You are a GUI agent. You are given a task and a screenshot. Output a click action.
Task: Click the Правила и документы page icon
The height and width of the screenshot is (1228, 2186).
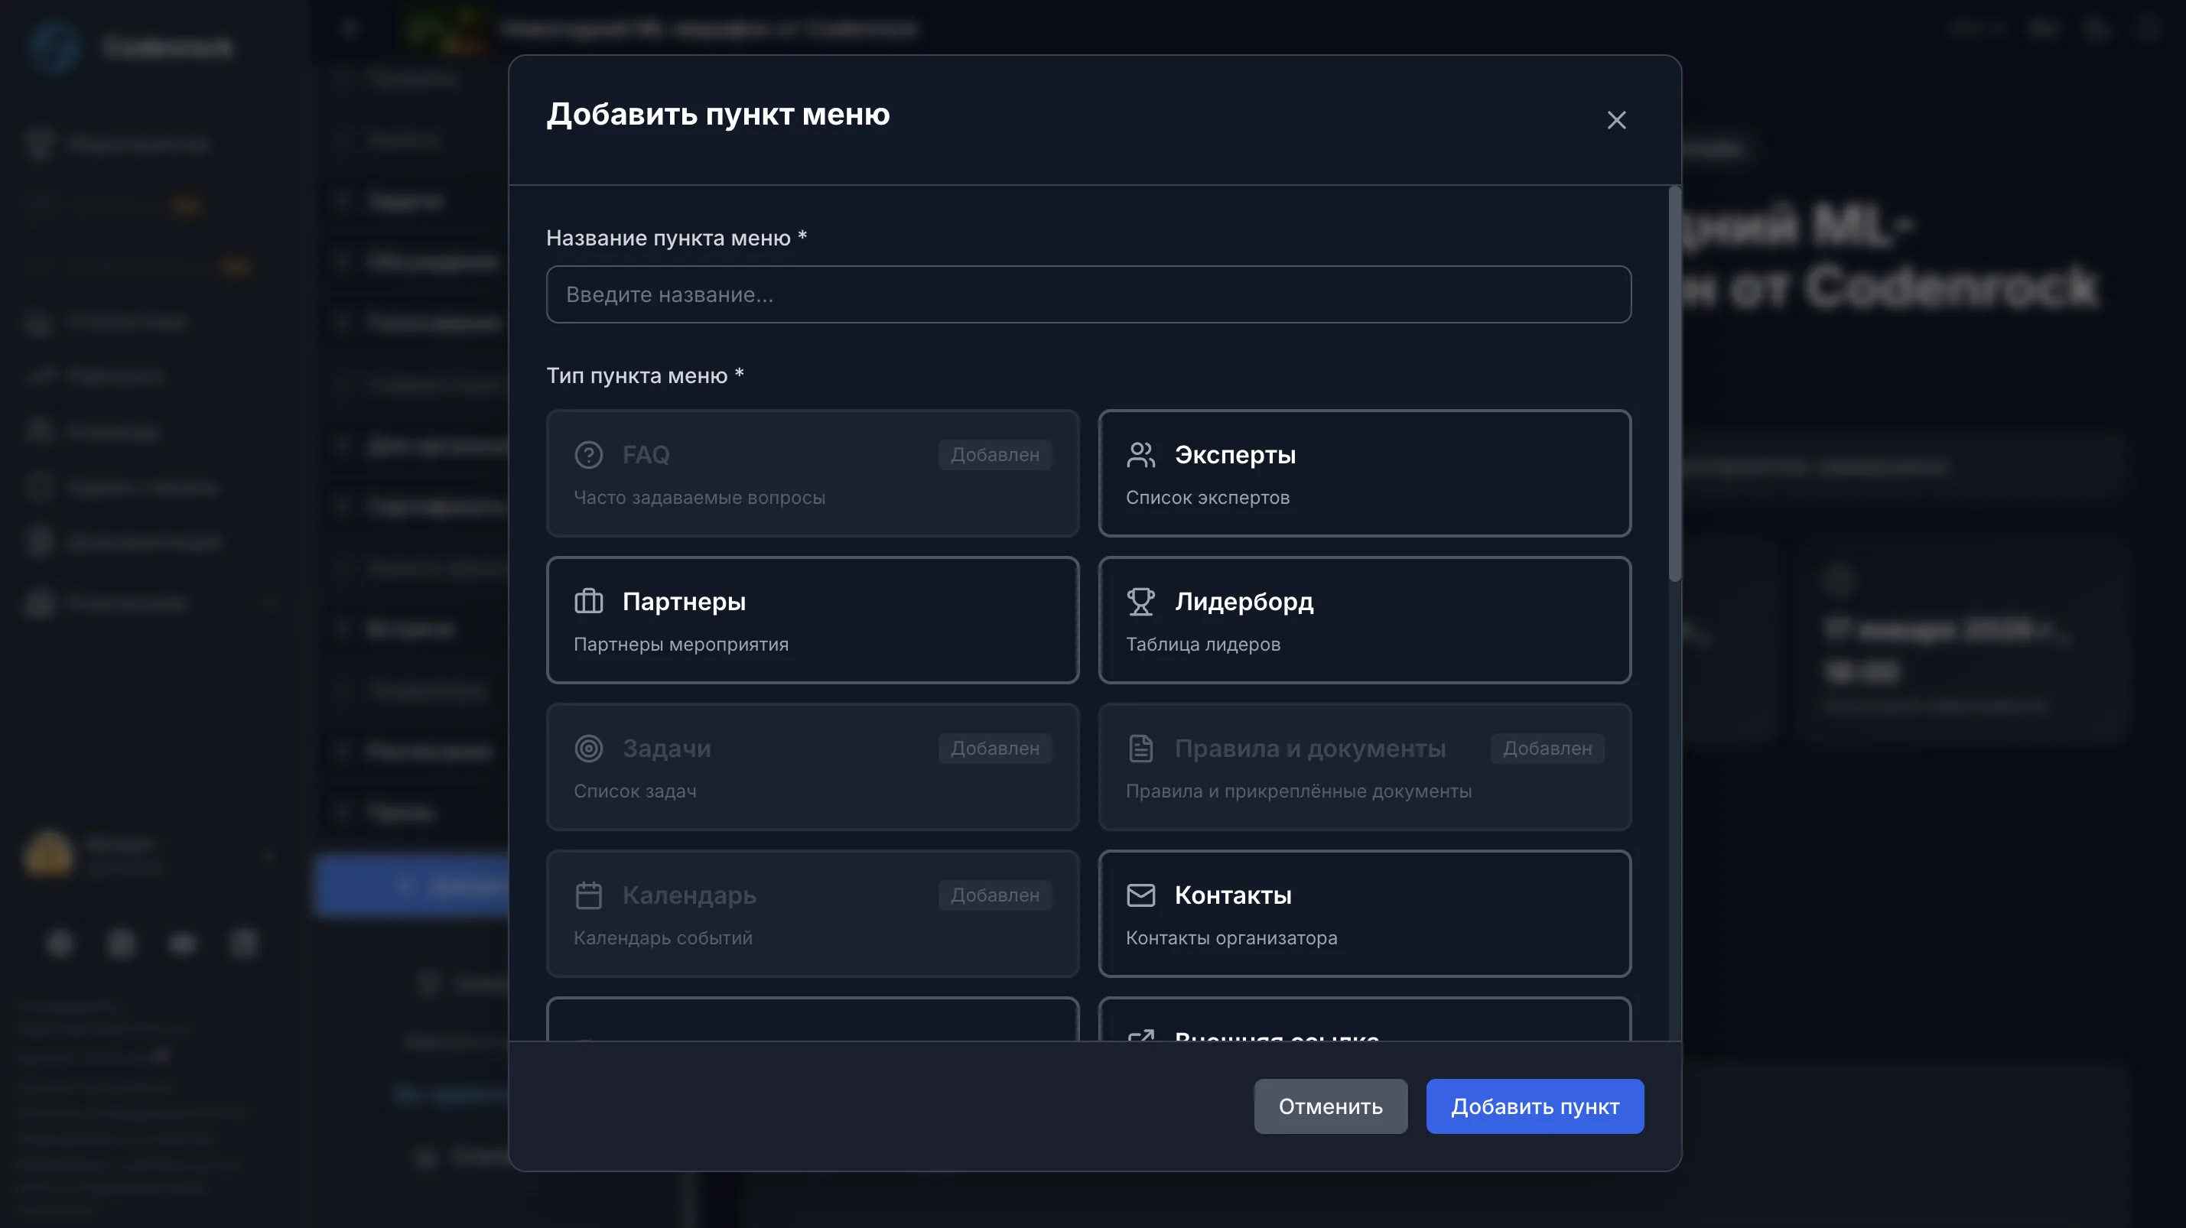tap(1141, 748)
